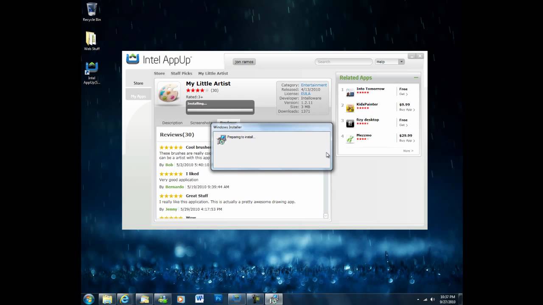
Task: Collapse the Related Apps panel
Action: (x=416, y=78)
